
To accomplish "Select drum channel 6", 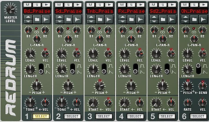I will tap(198, 116).
